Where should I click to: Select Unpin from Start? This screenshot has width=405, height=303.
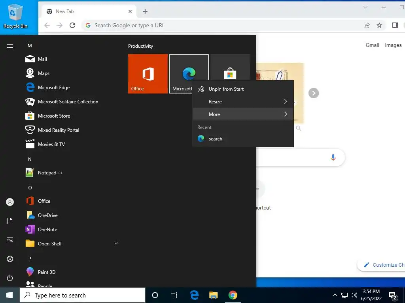(x=243, y=89)
